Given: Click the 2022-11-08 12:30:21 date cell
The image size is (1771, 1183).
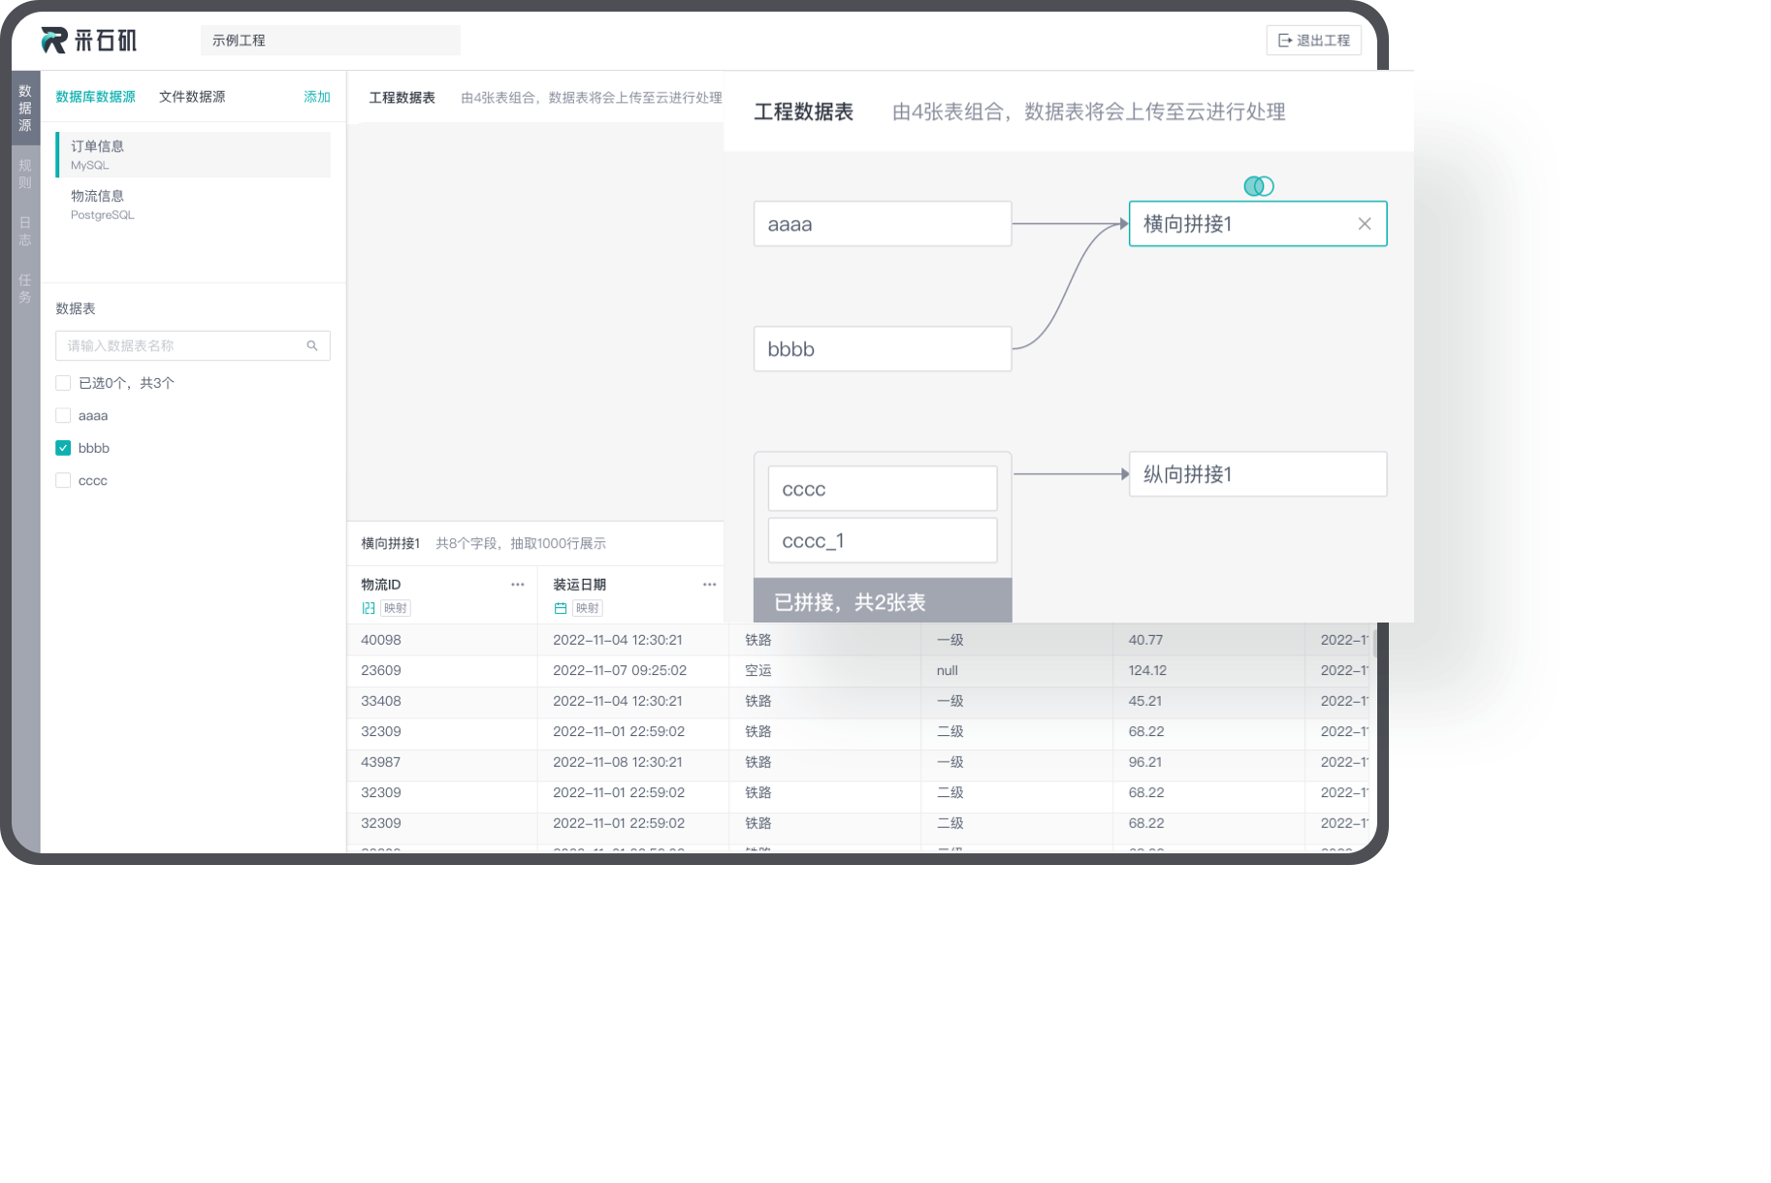Looking at the screenshot, I should click(633, 762).
